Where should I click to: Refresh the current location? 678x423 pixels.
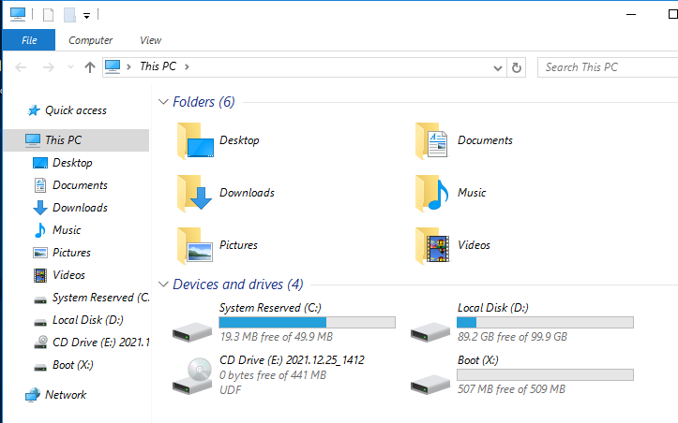(x=517, y=67)
